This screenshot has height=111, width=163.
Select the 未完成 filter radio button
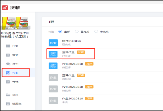[96, 31]
